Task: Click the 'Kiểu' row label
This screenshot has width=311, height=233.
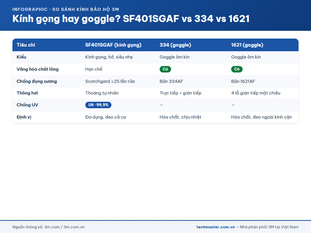Action: (21, 57)
